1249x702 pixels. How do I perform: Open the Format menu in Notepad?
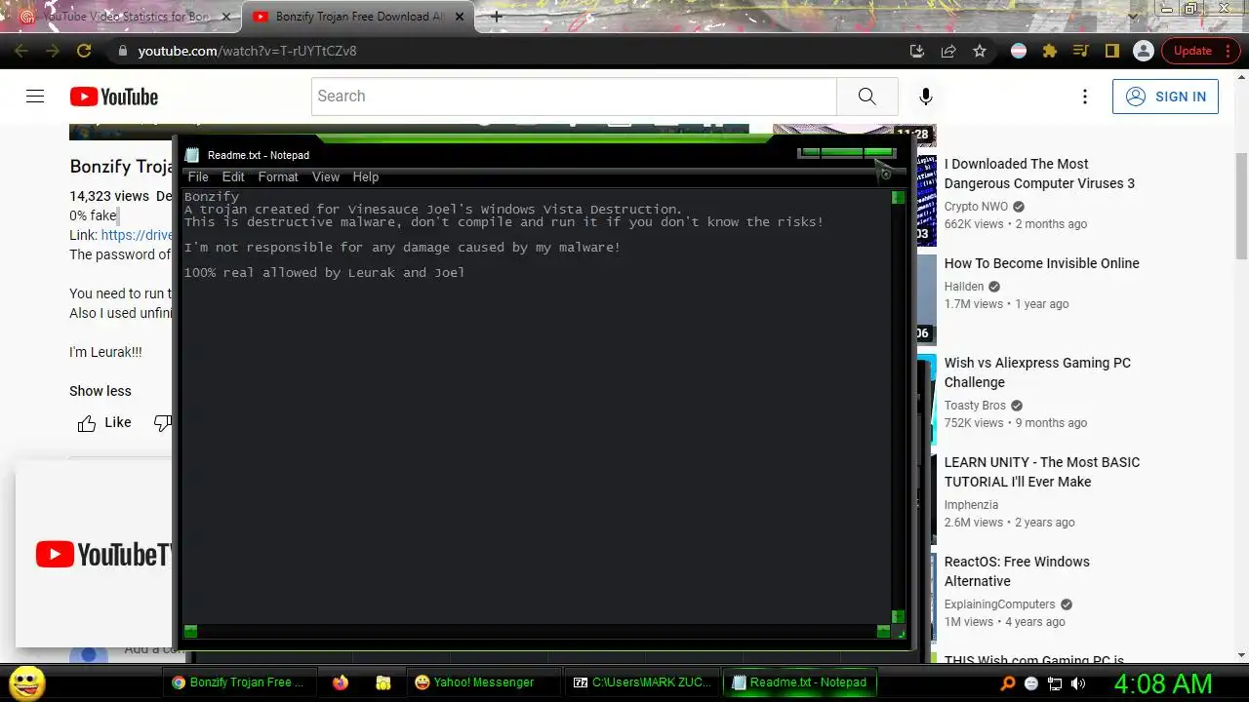pyautogui.click(x=278, y=176)
